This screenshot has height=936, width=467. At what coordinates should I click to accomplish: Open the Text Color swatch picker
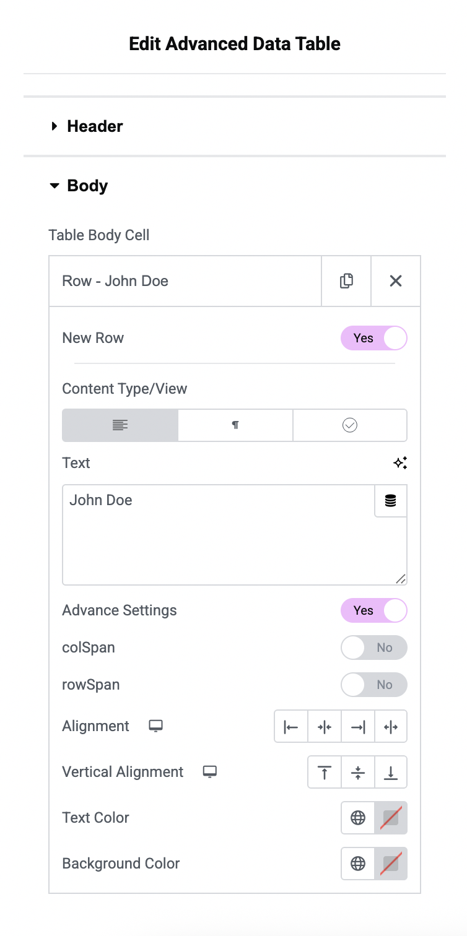tap(391, 817)
